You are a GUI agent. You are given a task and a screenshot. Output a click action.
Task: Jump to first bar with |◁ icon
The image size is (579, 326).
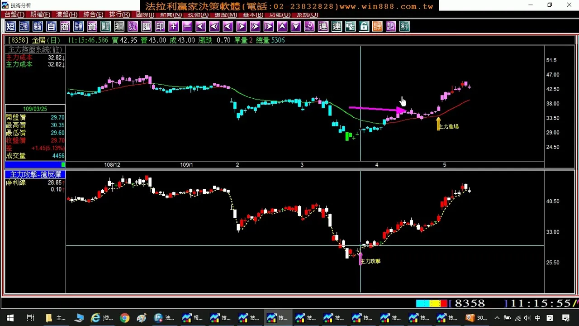click(201, 26)
